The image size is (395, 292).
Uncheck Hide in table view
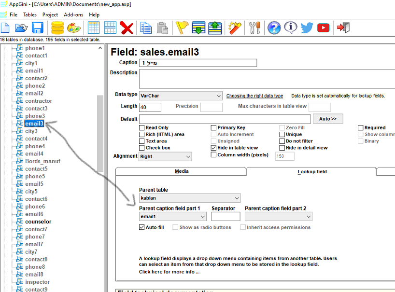click(x=213, y=148)
